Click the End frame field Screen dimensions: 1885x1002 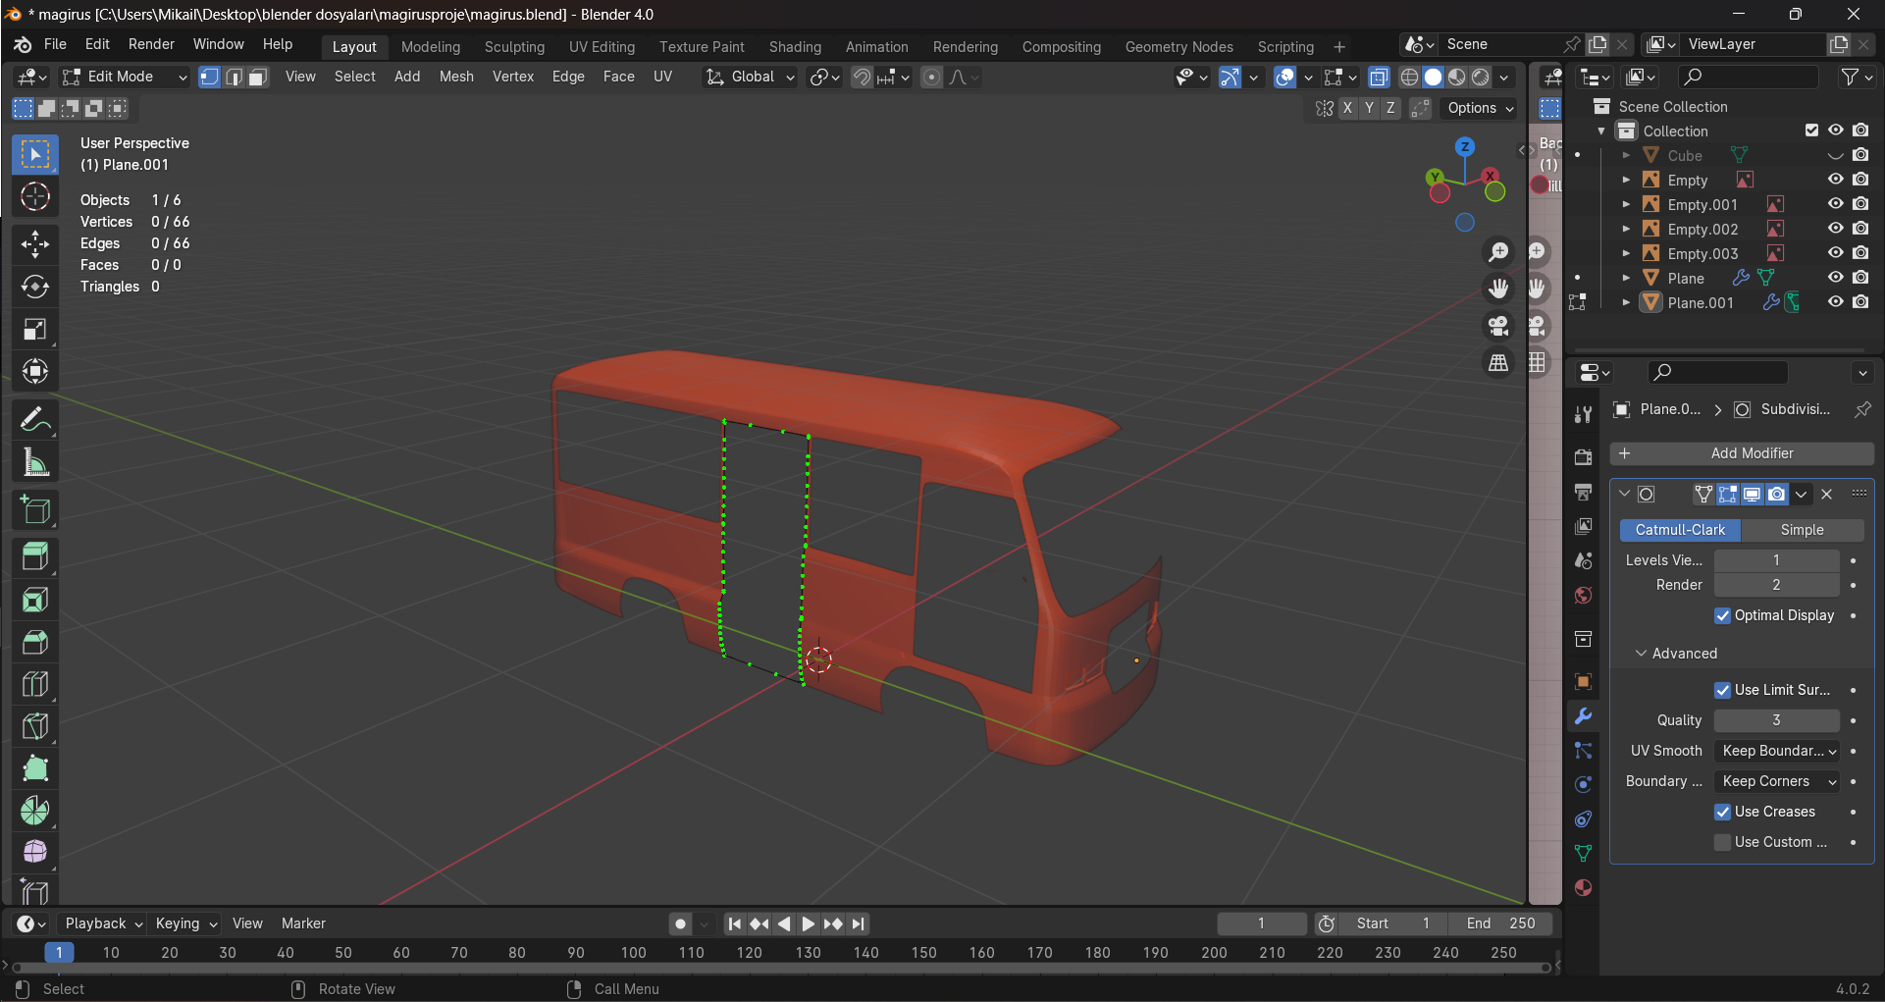coord(1501,923)
